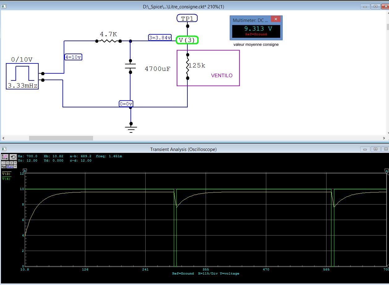Minimize the Litre_consigne.ckt schematic window
The image size is (389, 285).
tap(365, 6)
